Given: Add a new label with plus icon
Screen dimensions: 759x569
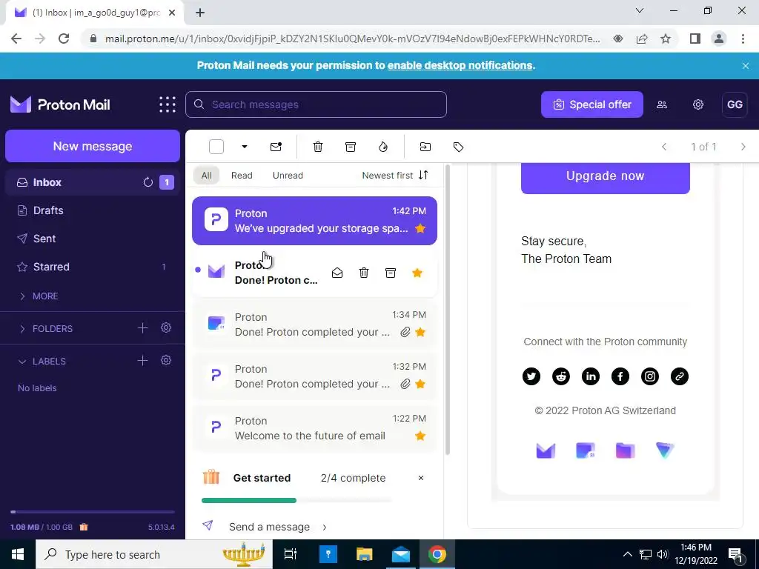Looking at the screenshot, I should pyautogui.click(x=142, y=361).
